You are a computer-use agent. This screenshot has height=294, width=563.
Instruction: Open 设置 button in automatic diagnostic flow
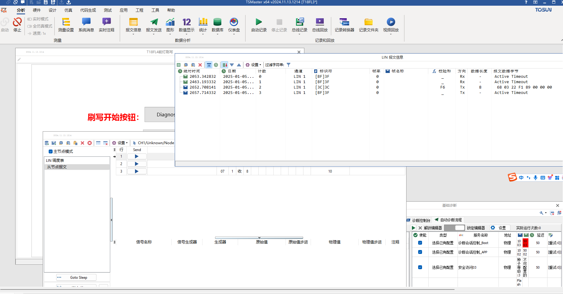click(x=499, y=228)
